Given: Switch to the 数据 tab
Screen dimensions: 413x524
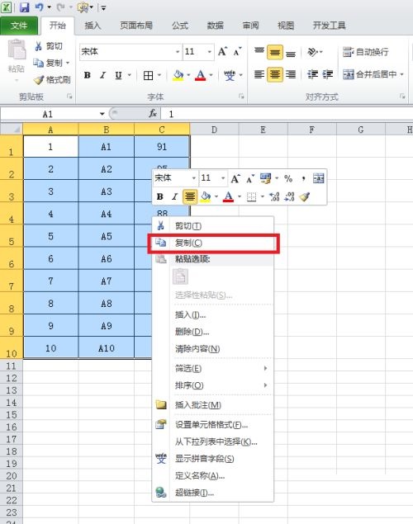Looking at the screenshot, I should coord(215,26).
